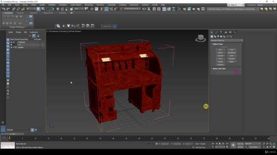Activate the Select Object tool
277x155 pixels.
pyautogui.click(x=39, y=9)
